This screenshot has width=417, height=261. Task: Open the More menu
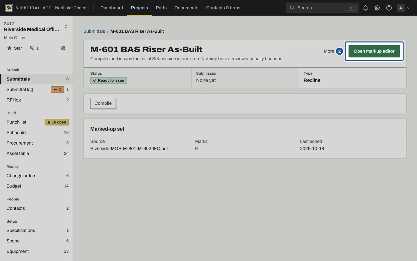[x=329, y=51]
